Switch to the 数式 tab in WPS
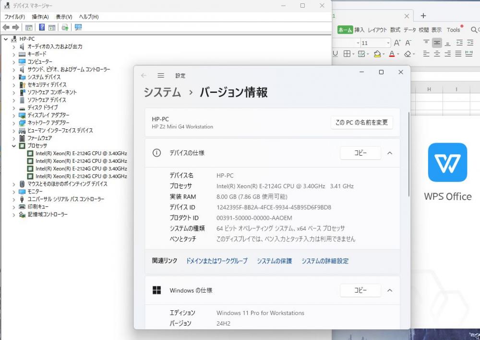Viewport: 480px width, 340px height. pos(395,30)
